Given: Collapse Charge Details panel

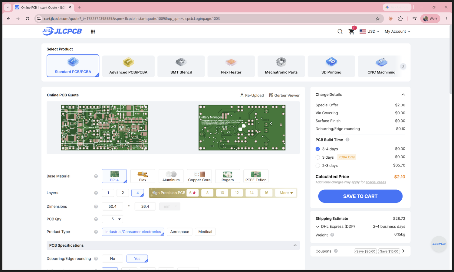Looking at the screenshot, I should (403, 95).
